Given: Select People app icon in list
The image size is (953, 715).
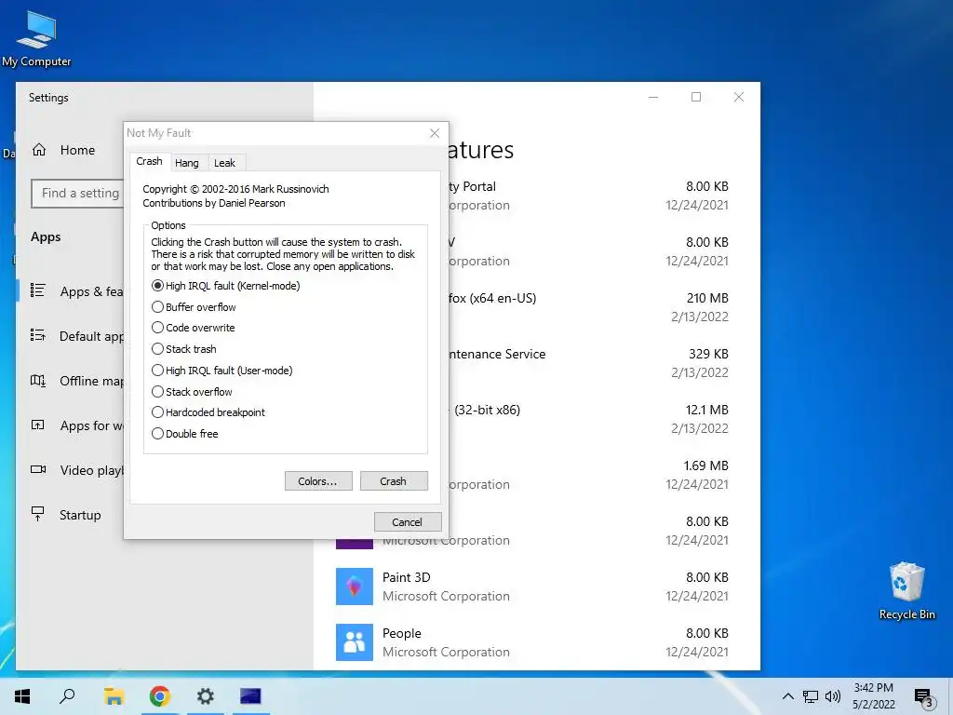Looking at the screenshot, I should click(x=355, y=642).
